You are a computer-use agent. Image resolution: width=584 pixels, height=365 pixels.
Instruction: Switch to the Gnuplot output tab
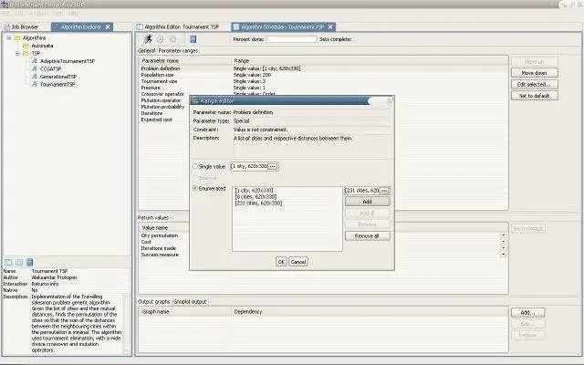tap(190, 302)
